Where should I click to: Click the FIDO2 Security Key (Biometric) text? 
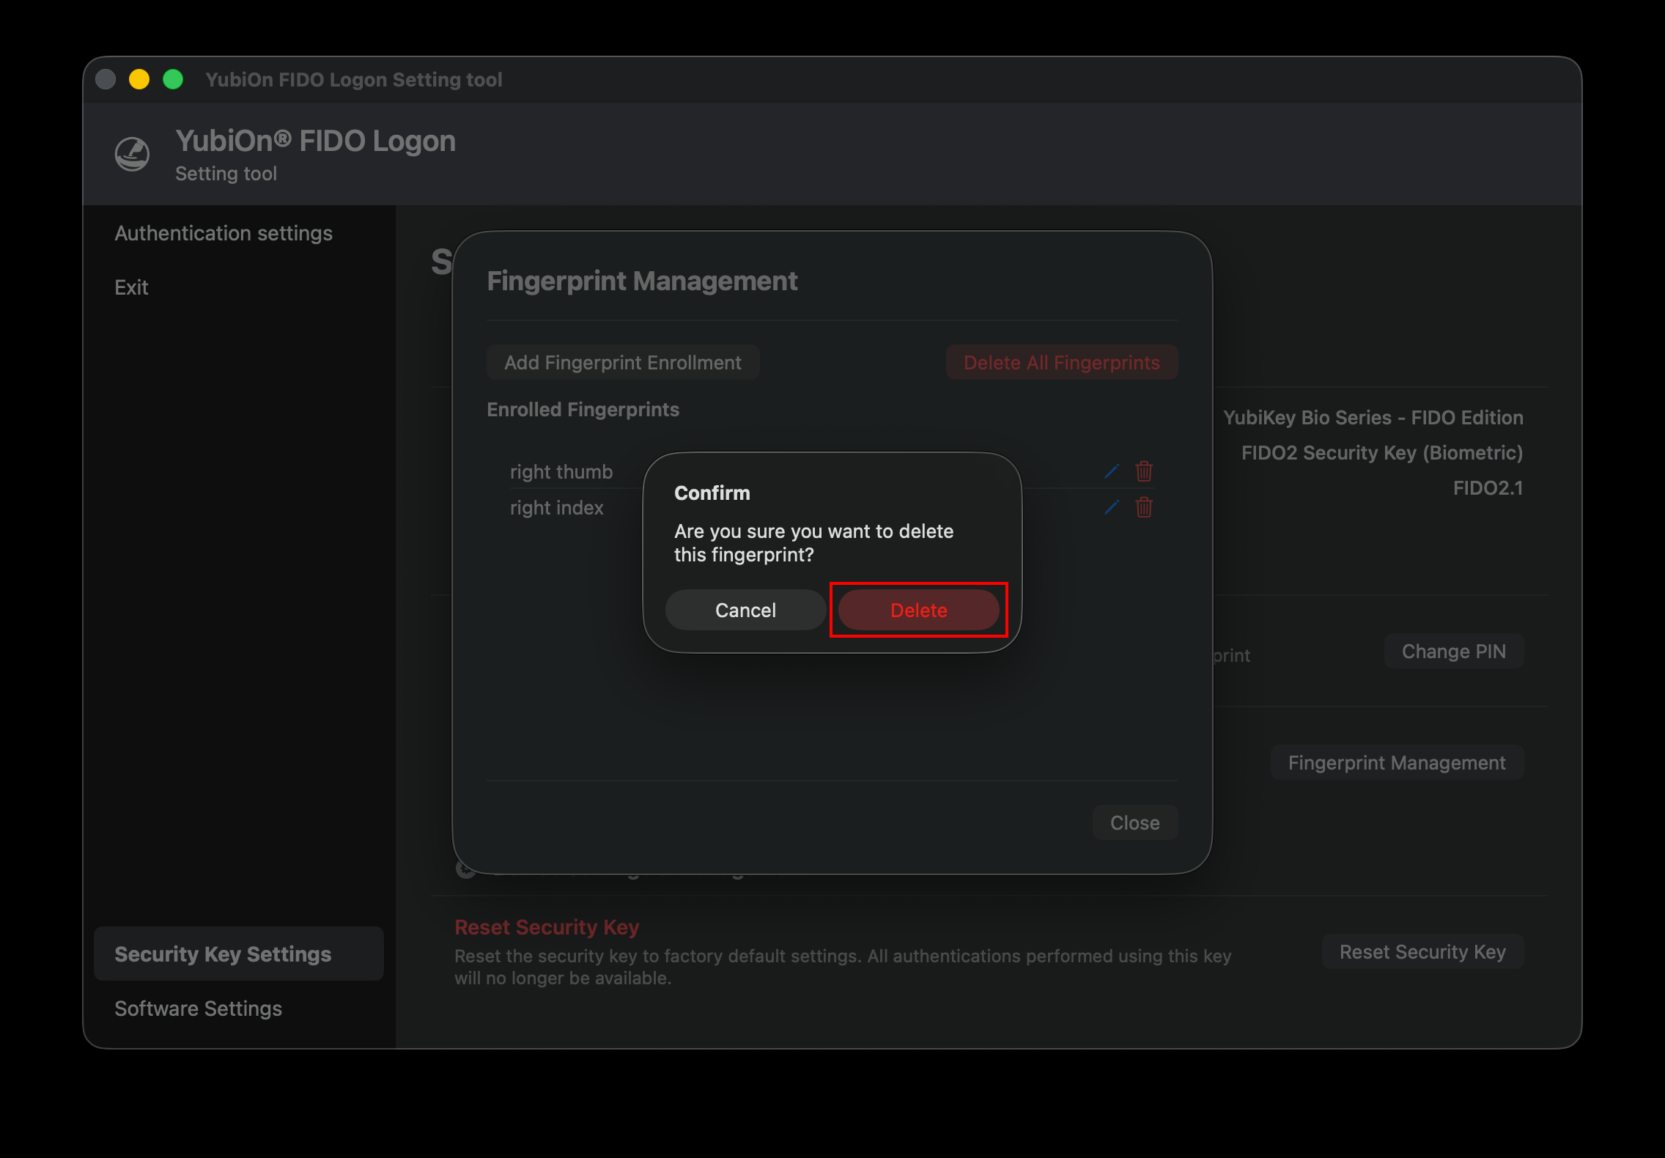(1382, 452)
